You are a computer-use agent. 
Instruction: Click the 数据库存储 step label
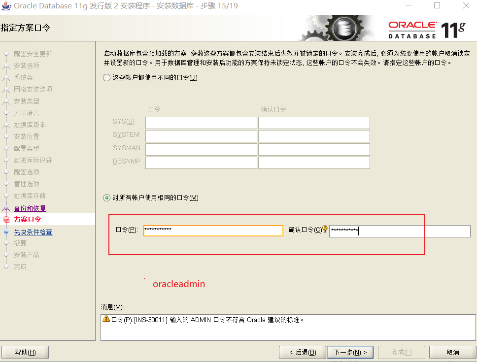point(30,196)
